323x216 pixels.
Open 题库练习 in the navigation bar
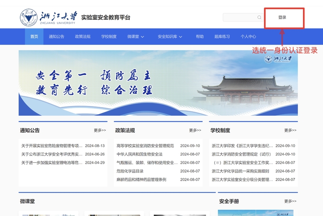(x=222, y=36)
